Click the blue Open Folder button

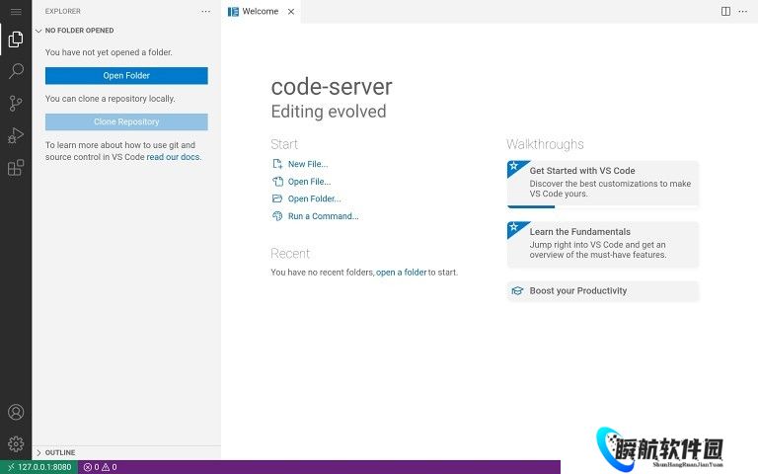(126, 75)
